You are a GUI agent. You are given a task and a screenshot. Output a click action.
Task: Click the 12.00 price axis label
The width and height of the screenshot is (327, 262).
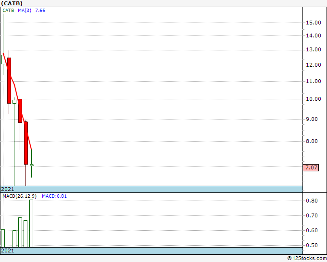(314, 65)
